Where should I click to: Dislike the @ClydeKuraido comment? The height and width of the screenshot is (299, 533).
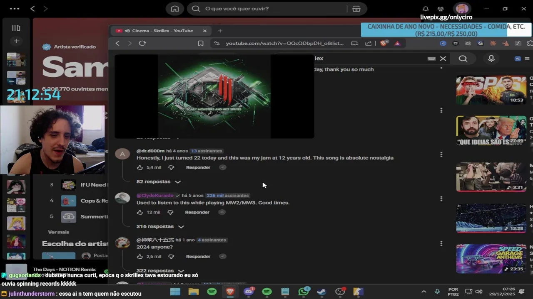click(170, 212)
